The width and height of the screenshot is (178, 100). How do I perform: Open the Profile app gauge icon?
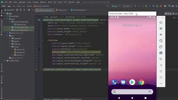point(153,6)
